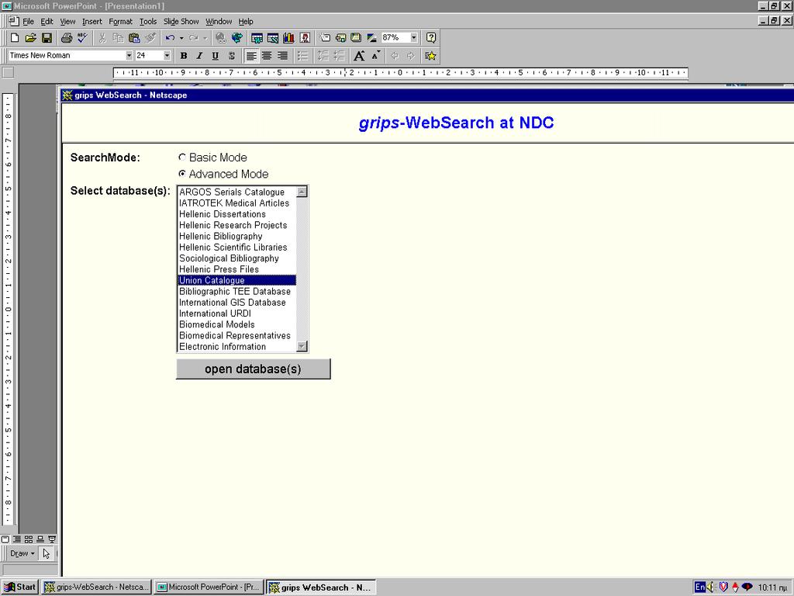Toggle underline formatting
Viewport: 794px width, 596px height.
coord(216,56)
